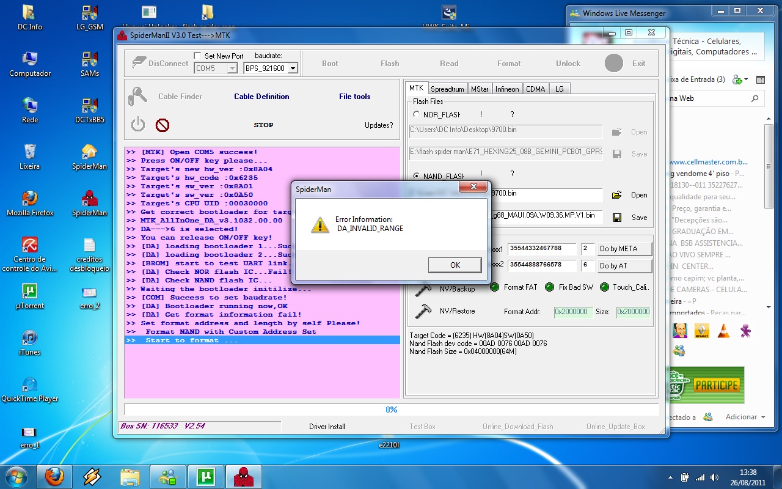Toggle the Format FAT green indicator
The image size is (782, 489).
click(495, 287)
